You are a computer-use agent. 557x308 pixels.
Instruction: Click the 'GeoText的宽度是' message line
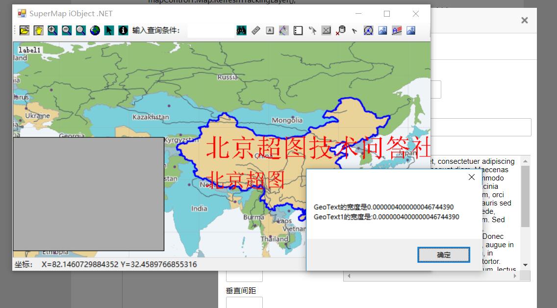tap(383, 207)
